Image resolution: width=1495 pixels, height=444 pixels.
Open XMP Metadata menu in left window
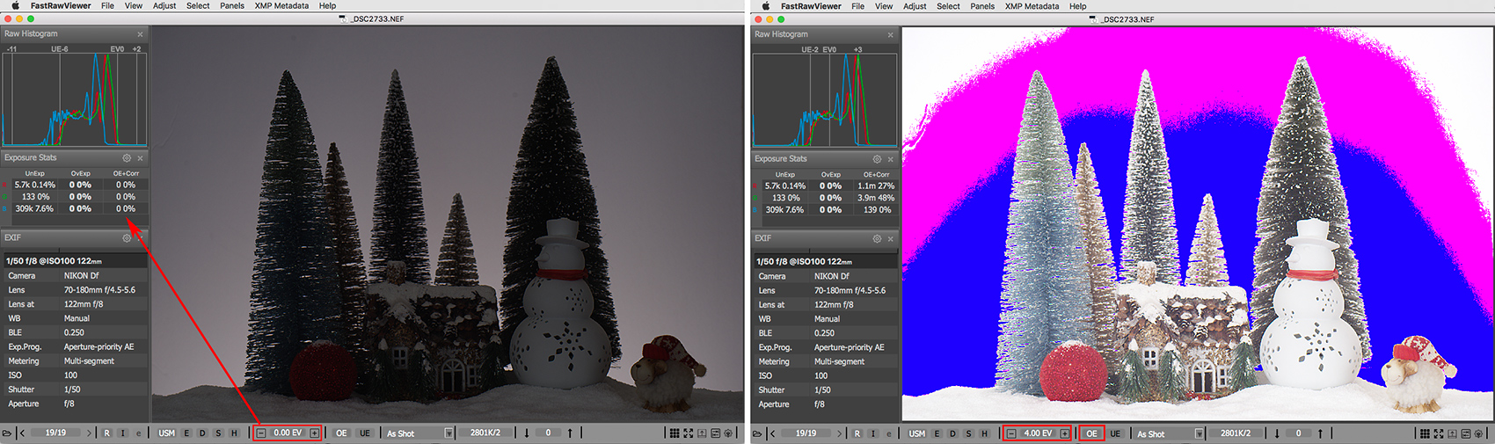(281, 6)
